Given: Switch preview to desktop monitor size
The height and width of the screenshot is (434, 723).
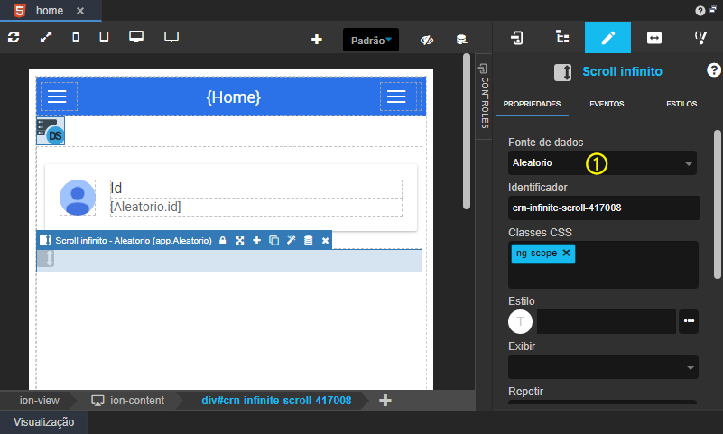Looking at the screenshot, I should point(136,36).
